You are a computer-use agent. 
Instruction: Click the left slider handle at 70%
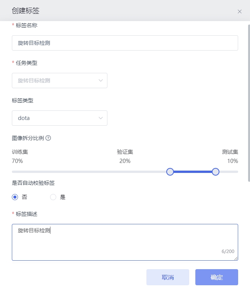click(170, 172)
